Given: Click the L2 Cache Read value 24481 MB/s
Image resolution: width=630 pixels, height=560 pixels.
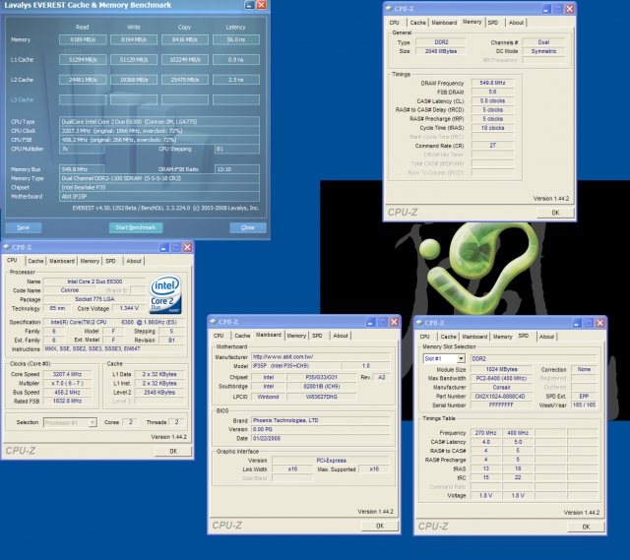Looking at the screenshot, I should [83, 80].
